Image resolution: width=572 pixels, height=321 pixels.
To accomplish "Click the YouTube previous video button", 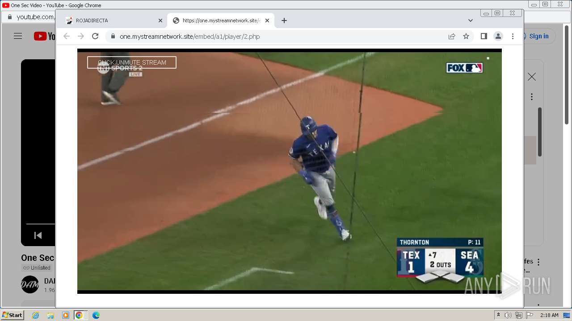I will (x=38, y=235).
